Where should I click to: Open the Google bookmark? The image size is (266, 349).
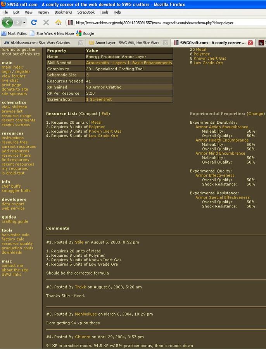[x=85, y=34]
